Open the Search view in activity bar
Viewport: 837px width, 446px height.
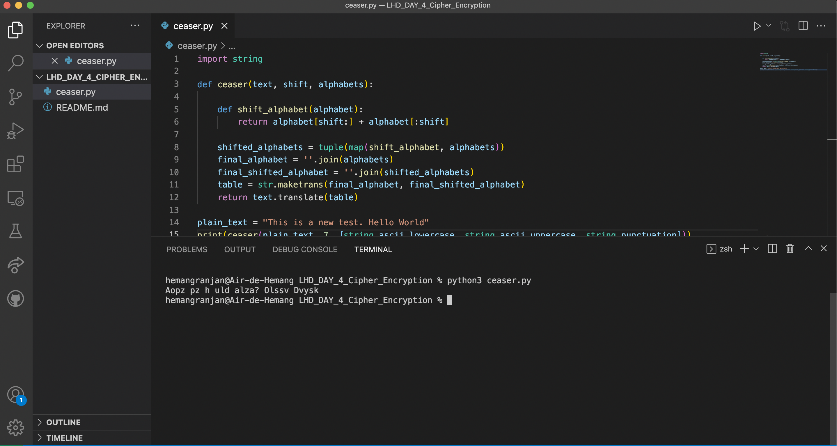pyautogui.click(x=15, y=62)
